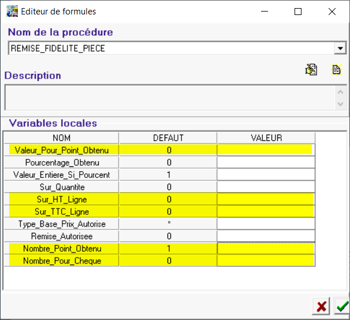Cancel with the red X button
The height and width of the screenshot is (320, 350).
[x=321, y=306]
